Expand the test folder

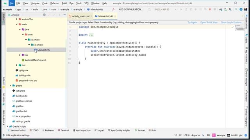[x=16, y=65]
